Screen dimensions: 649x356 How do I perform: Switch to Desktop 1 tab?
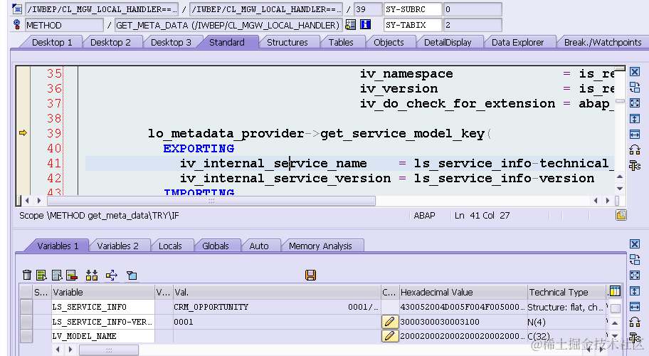52,42
